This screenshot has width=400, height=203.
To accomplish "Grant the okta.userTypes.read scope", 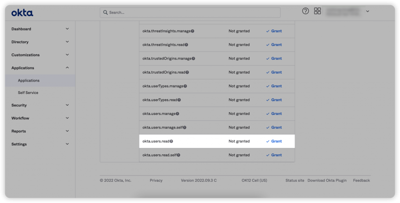I will [x=274, y=100].
